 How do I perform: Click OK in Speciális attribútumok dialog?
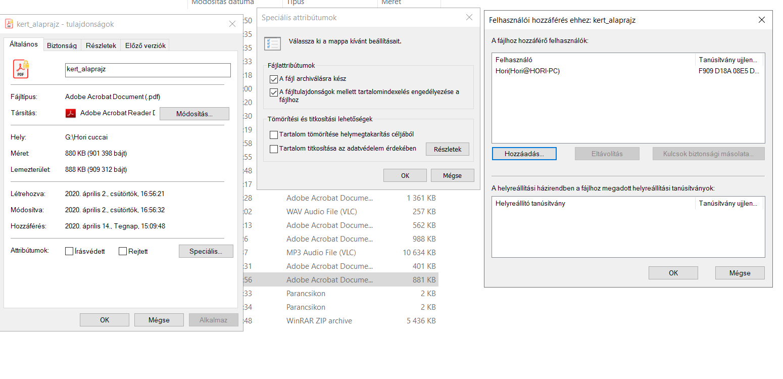(x=405, y=175)
